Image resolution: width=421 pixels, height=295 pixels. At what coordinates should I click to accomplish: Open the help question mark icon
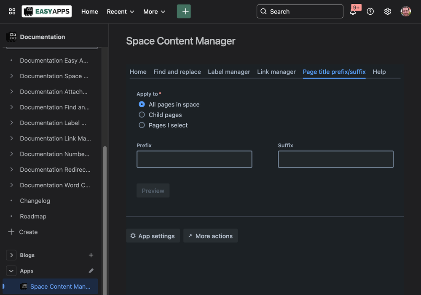370,11
